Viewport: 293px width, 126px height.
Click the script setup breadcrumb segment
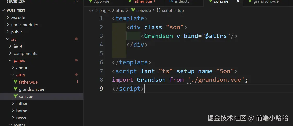173,11
